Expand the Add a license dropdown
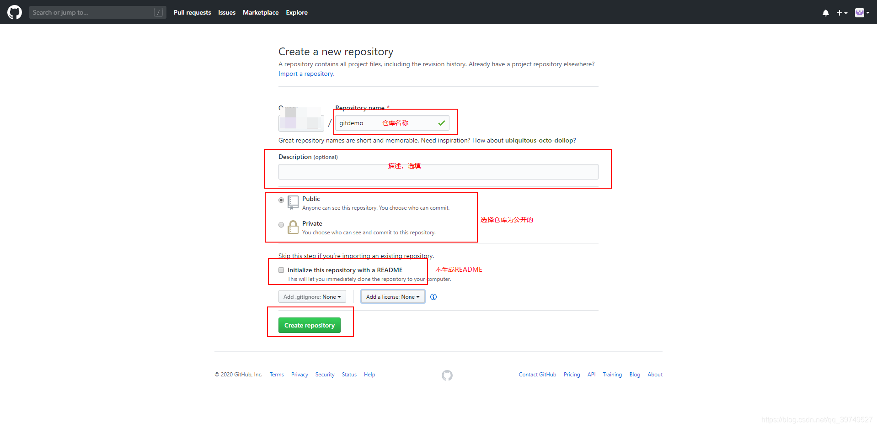Screen dimensions: 877x428 [x=393, y=297]
